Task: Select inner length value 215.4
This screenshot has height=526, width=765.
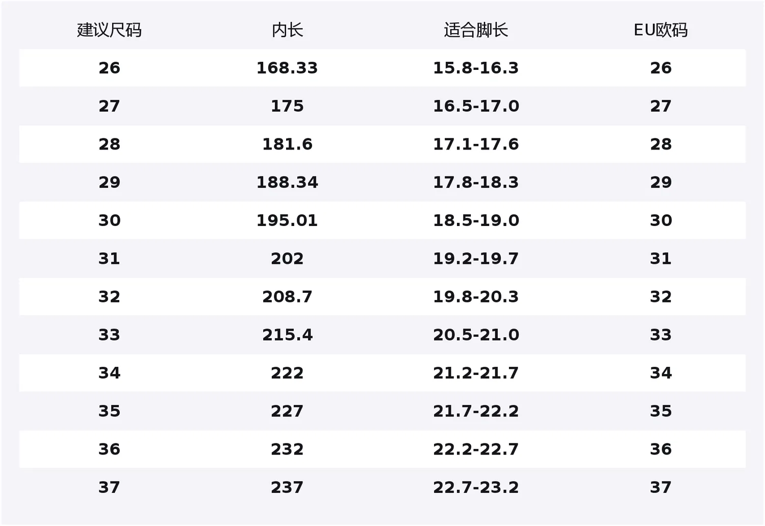Action: (287, 335)
